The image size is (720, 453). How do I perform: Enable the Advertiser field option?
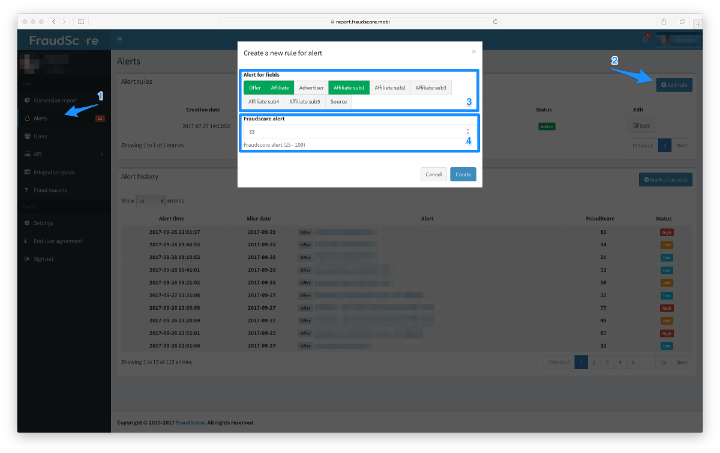[x=311, y=87]
